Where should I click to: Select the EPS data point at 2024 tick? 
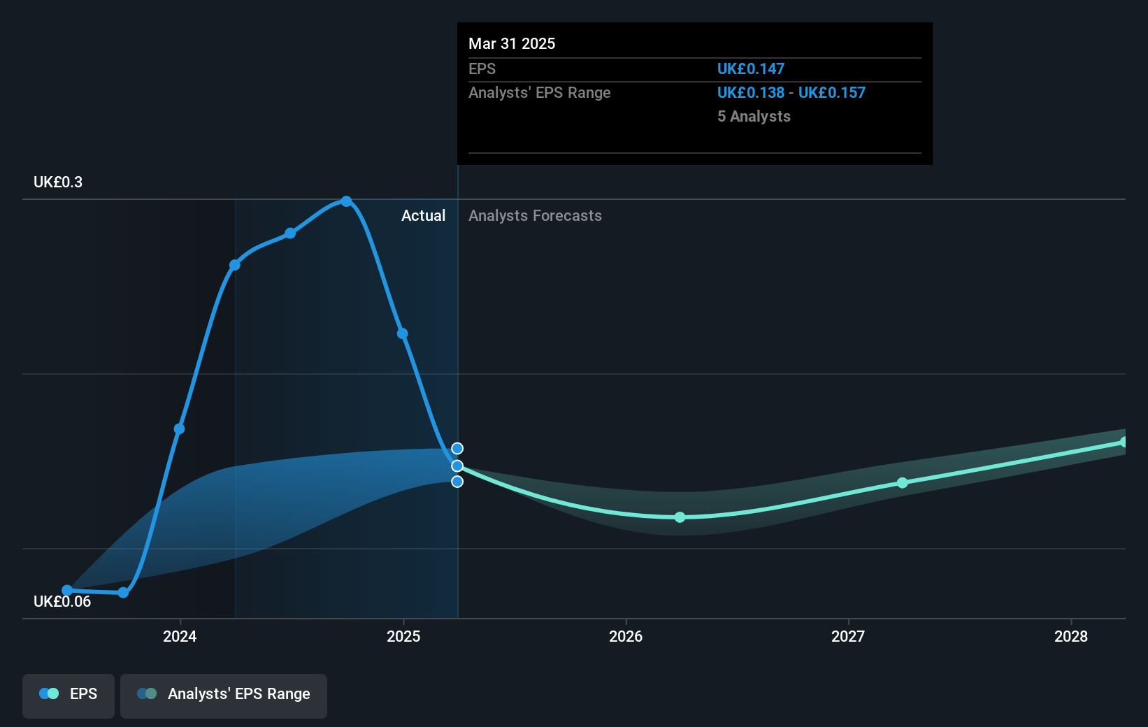(x=179, y=429)
